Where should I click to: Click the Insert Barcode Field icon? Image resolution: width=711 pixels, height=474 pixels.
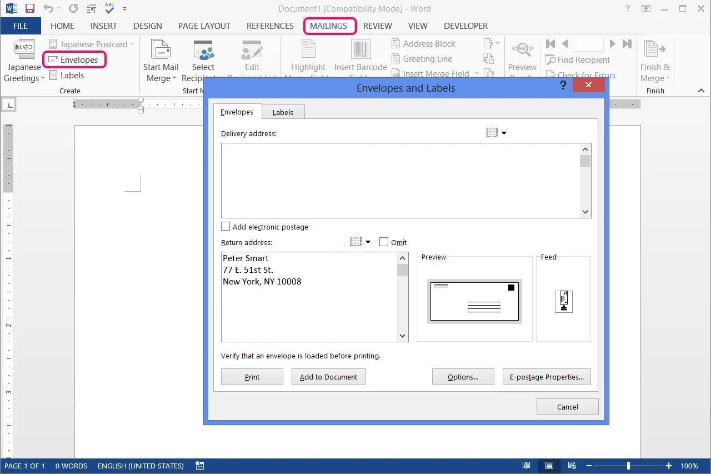[x=360, y=49]
